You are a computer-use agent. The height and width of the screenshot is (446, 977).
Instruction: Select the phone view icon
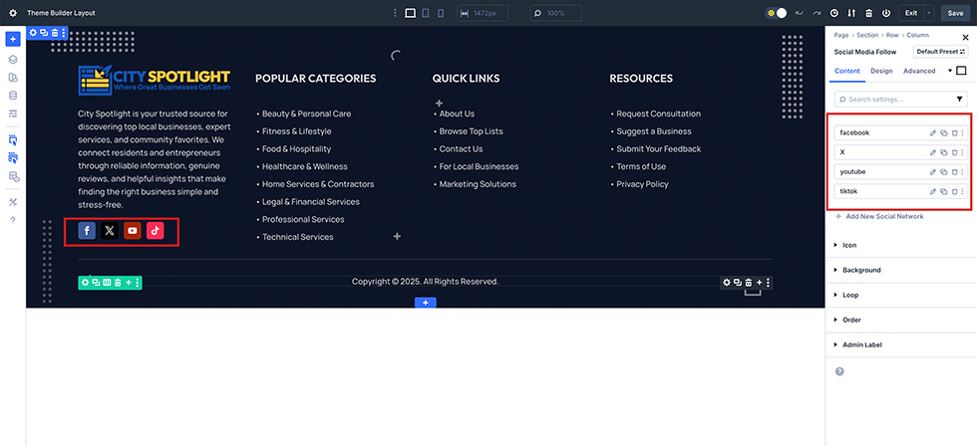441,13
